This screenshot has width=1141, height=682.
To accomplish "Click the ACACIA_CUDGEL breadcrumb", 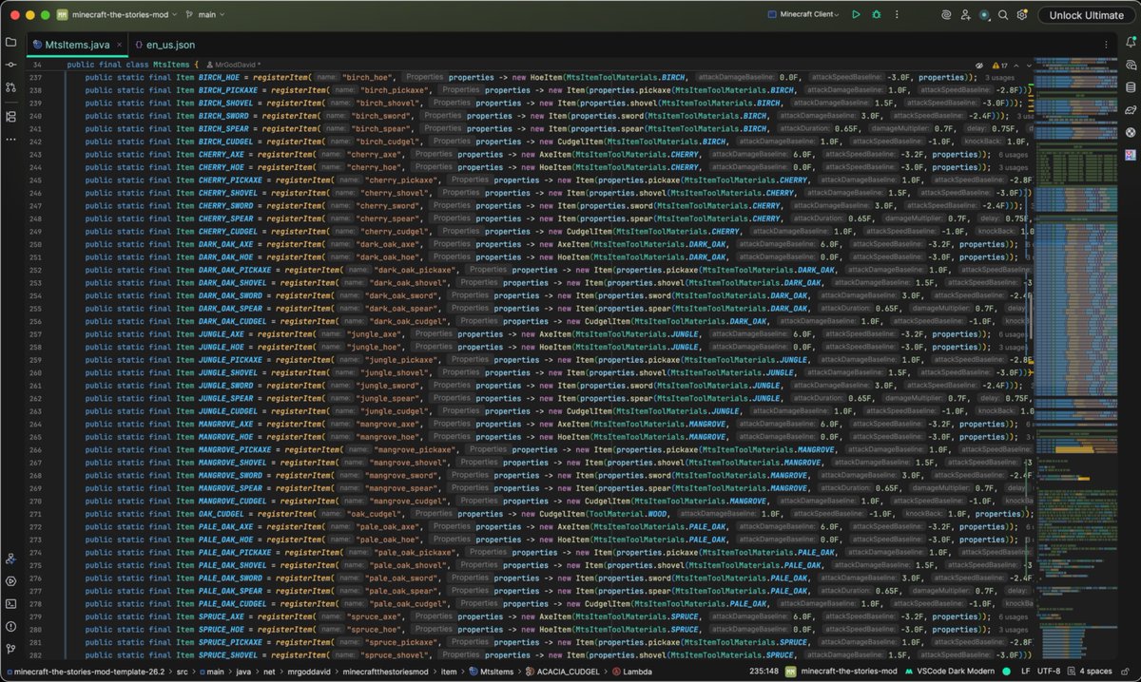I will [562, 672].
